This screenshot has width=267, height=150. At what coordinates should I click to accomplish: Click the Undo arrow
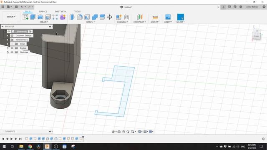pyautogui.click(x=22, y=7)
